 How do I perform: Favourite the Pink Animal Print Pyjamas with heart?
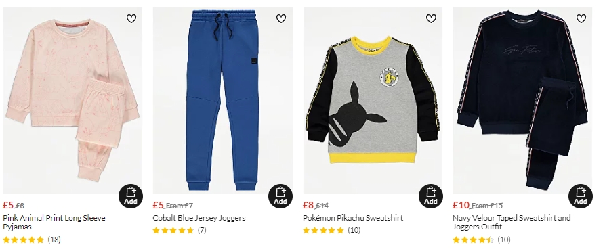[131, 18]
